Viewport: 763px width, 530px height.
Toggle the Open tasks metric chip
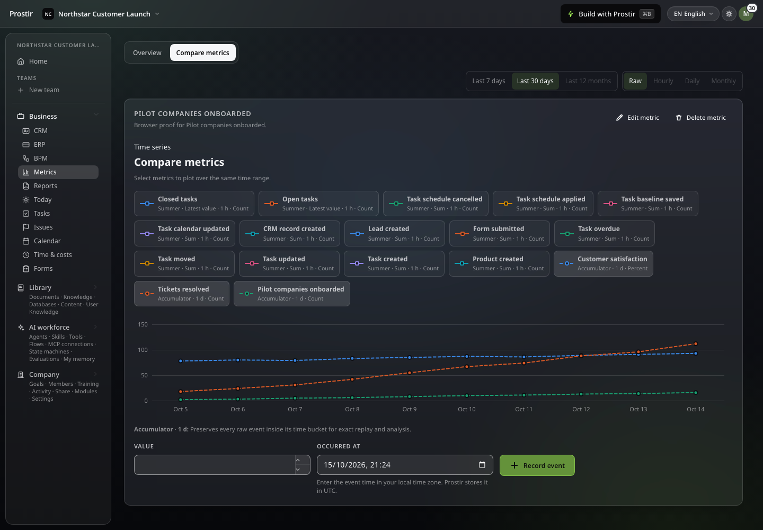tap(318, 204)
